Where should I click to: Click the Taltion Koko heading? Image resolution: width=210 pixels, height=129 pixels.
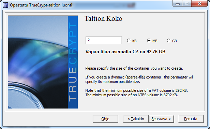104,18
